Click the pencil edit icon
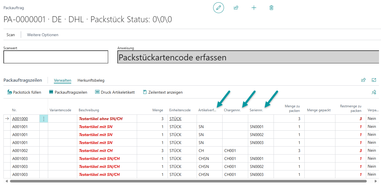This screenshot has height=187, width=381. click(219, 8)
